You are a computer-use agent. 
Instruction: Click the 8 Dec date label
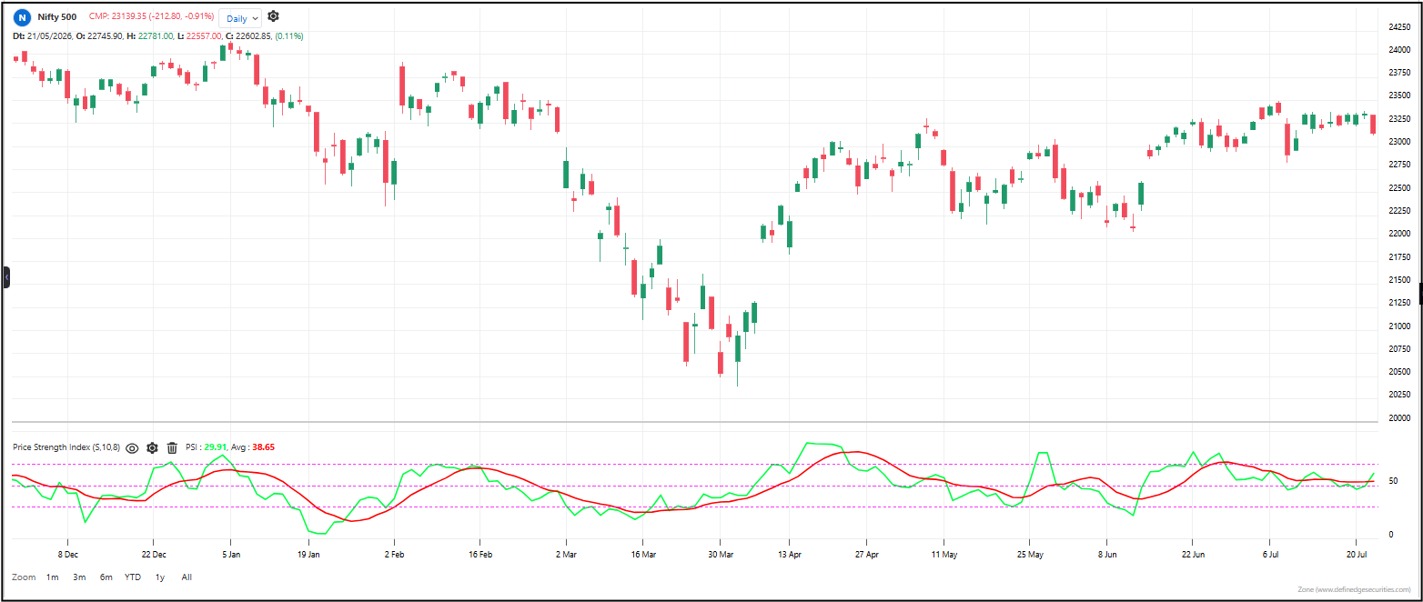(x=67, y=553)
